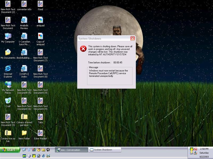The image size is (213, 159).
Task: Click the red error icon in the dialog
Action: click(83, 49)
